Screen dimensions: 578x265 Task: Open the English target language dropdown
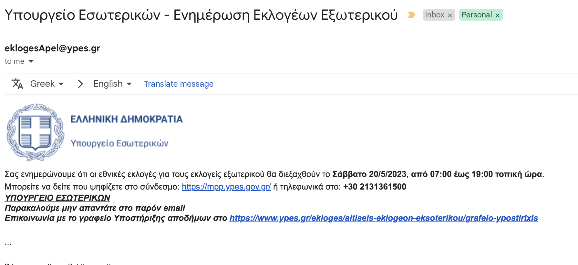pos(113,84)
